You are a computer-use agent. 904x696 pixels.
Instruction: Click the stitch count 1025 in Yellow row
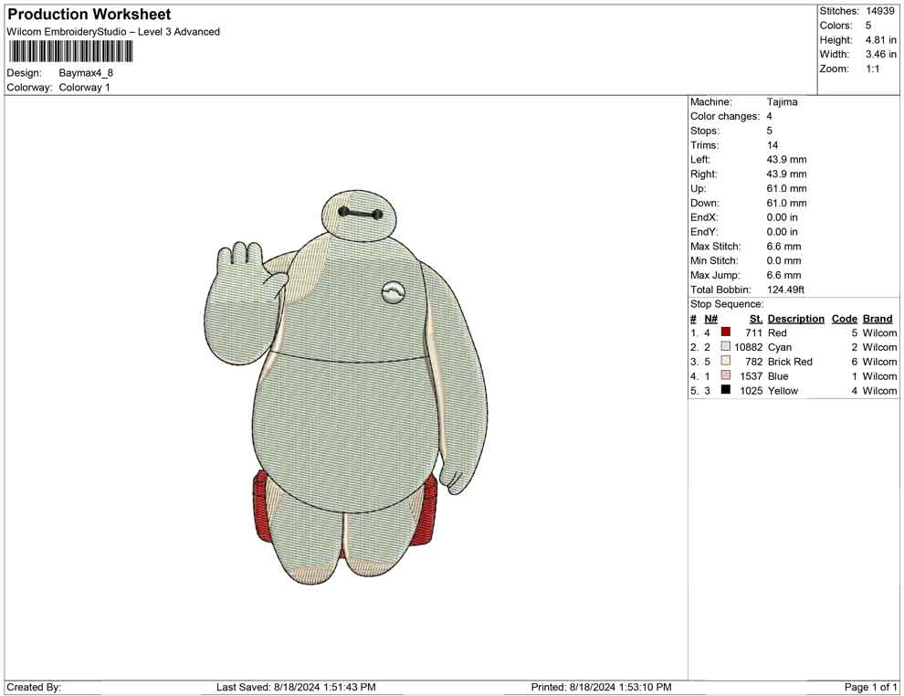tap(751, 390)
